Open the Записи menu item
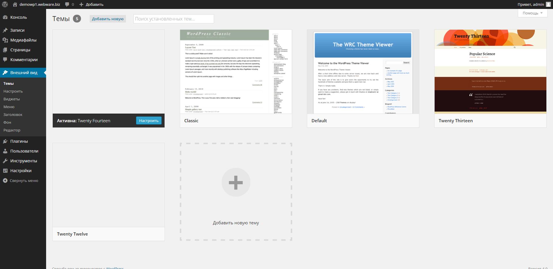The width and height of the screenshot is (553, 269). pos(23,30)
